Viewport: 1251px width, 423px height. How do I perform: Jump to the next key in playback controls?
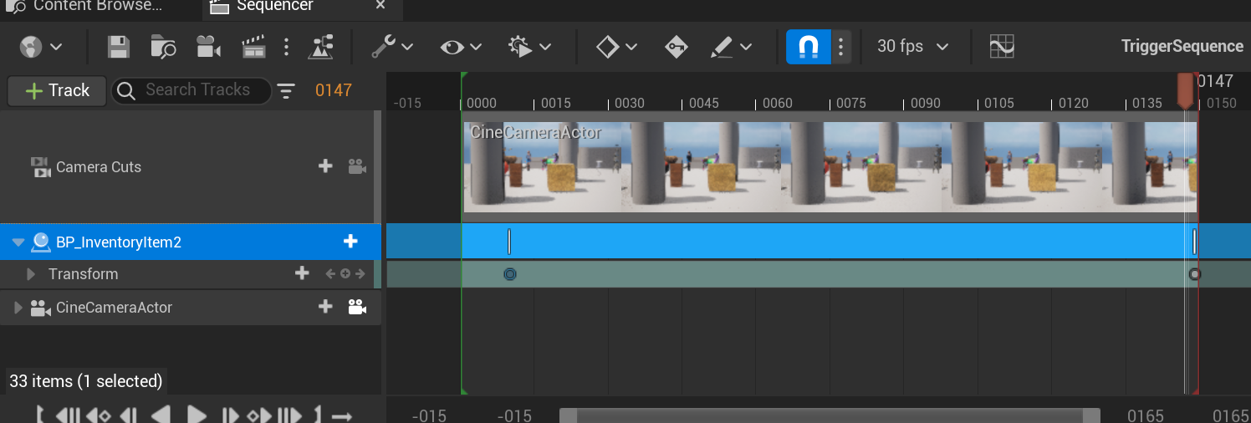click(259, 415)
